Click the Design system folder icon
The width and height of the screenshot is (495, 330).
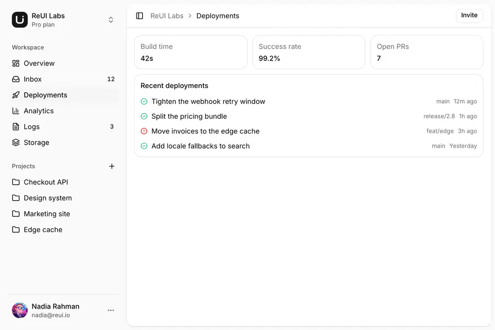pyautogui.click(x=16, y=198)
